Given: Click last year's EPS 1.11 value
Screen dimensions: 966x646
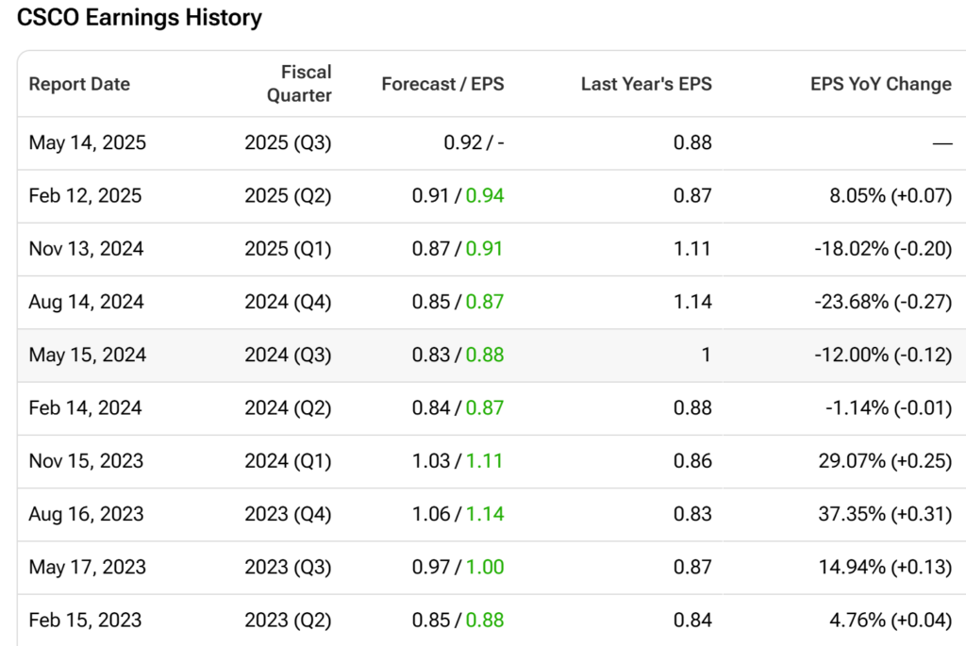Looking at the screenshot, I should [x=692, y=249].
